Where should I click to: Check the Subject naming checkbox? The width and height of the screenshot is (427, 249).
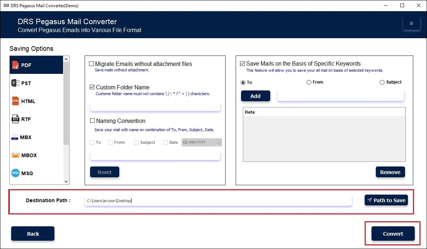point(137,142)
